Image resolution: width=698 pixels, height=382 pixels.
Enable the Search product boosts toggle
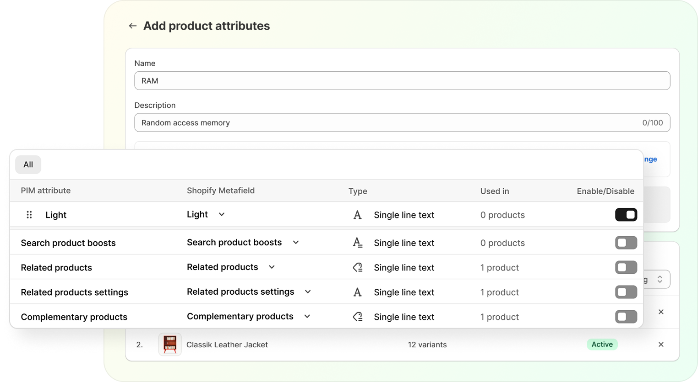click(626, 243)
